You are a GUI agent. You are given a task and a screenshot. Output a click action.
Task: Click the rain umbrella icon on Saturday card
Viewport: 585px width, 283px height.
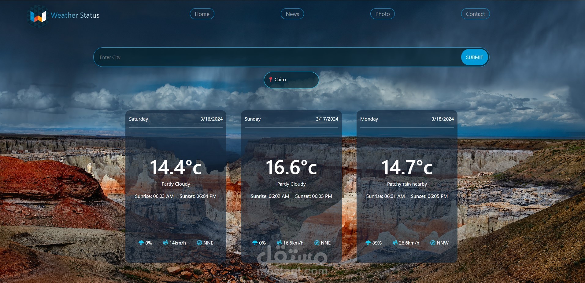pos(141,243)
